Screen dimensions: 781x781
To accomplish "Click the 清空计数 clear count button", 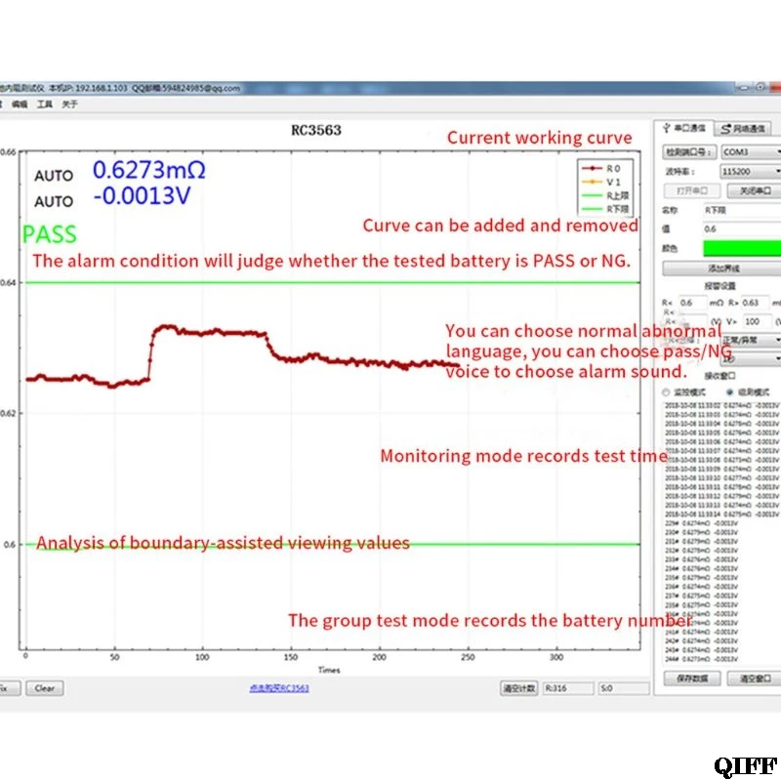I will pyautogui.click(x=519, y=688).
